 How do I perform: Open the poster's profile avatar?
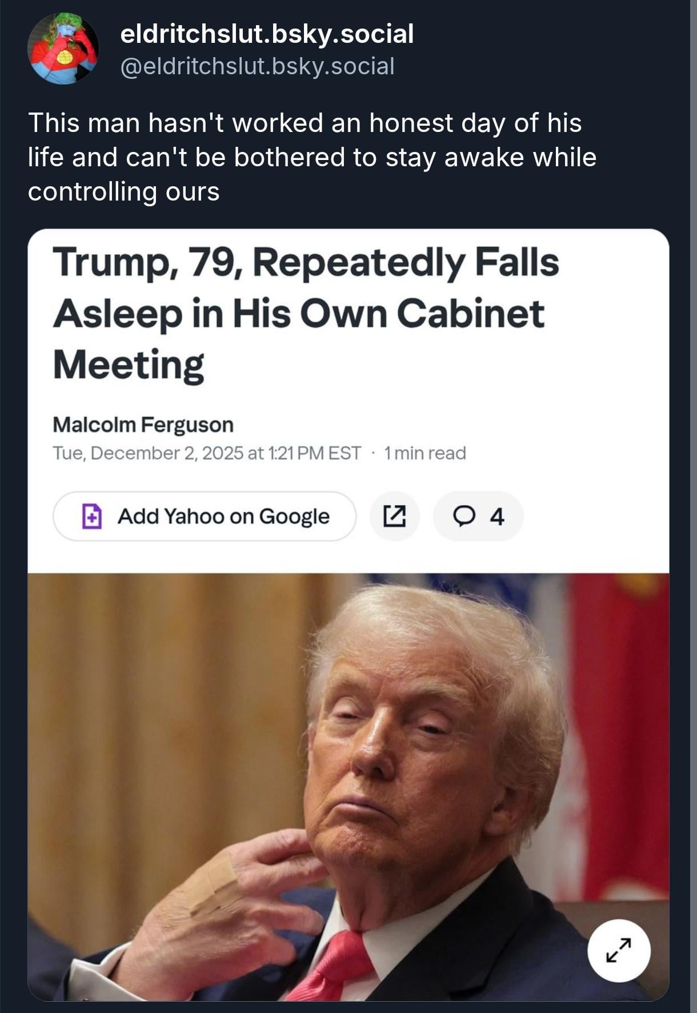[x=63, y=49]
